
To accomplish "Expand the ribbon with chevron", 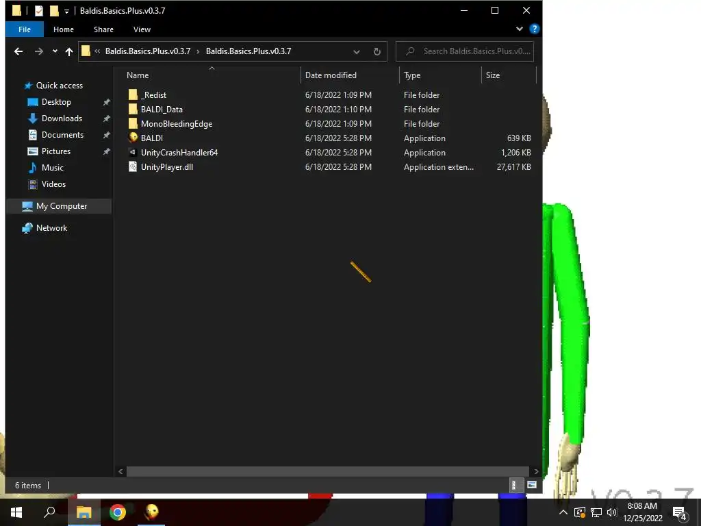I will (519, 29).
